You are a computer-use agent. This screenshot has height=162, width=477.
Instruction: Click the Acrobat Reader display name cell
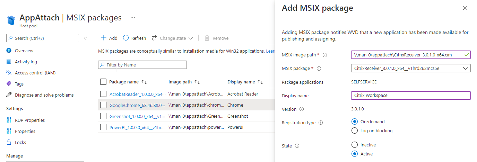(x=243, y=94)
